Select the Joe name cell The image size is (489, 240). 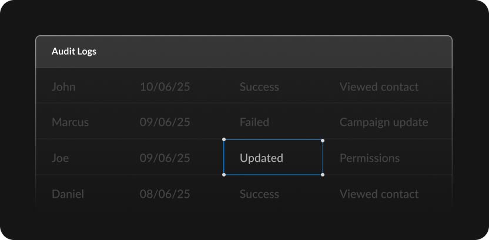point(60,158)
